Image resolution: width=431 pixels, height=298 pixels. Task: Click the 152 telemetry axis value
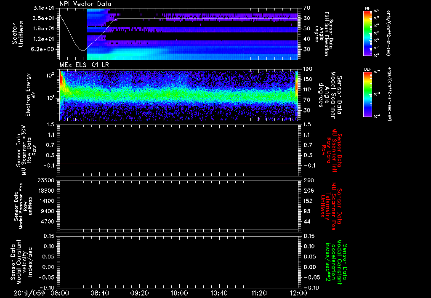pyautogui.click(x=308, y=201)
